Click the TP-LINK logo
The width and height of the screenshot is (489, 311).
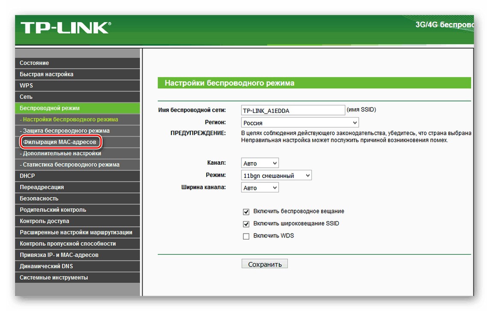(66, 28)
